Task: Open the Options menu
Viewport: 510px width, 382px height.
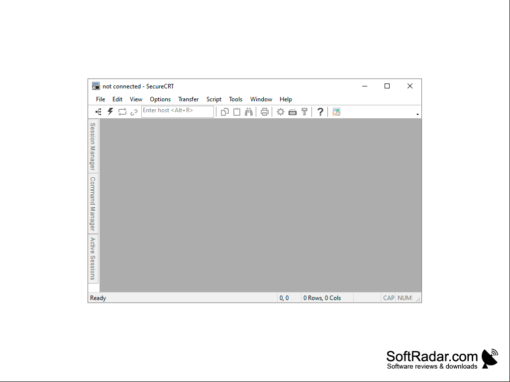Action: point(160,99)
